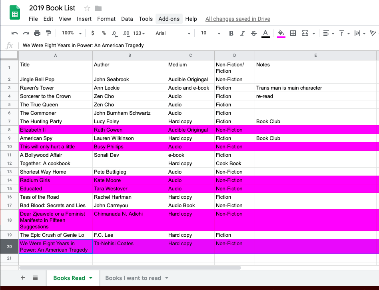The width and height of the screenshot is (379, 290).
Task: Select author cell Ta-Nehisi Coates
Action: [x=130, y=246]
